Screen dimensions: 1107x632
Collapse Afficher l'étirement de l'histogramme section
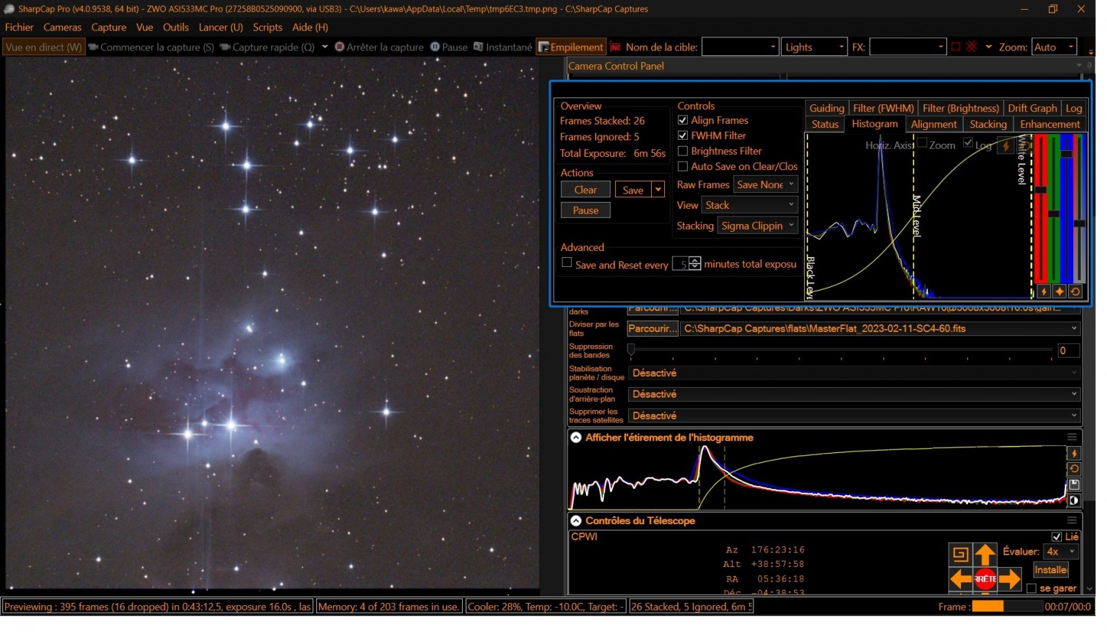click(x=576, y=437)
